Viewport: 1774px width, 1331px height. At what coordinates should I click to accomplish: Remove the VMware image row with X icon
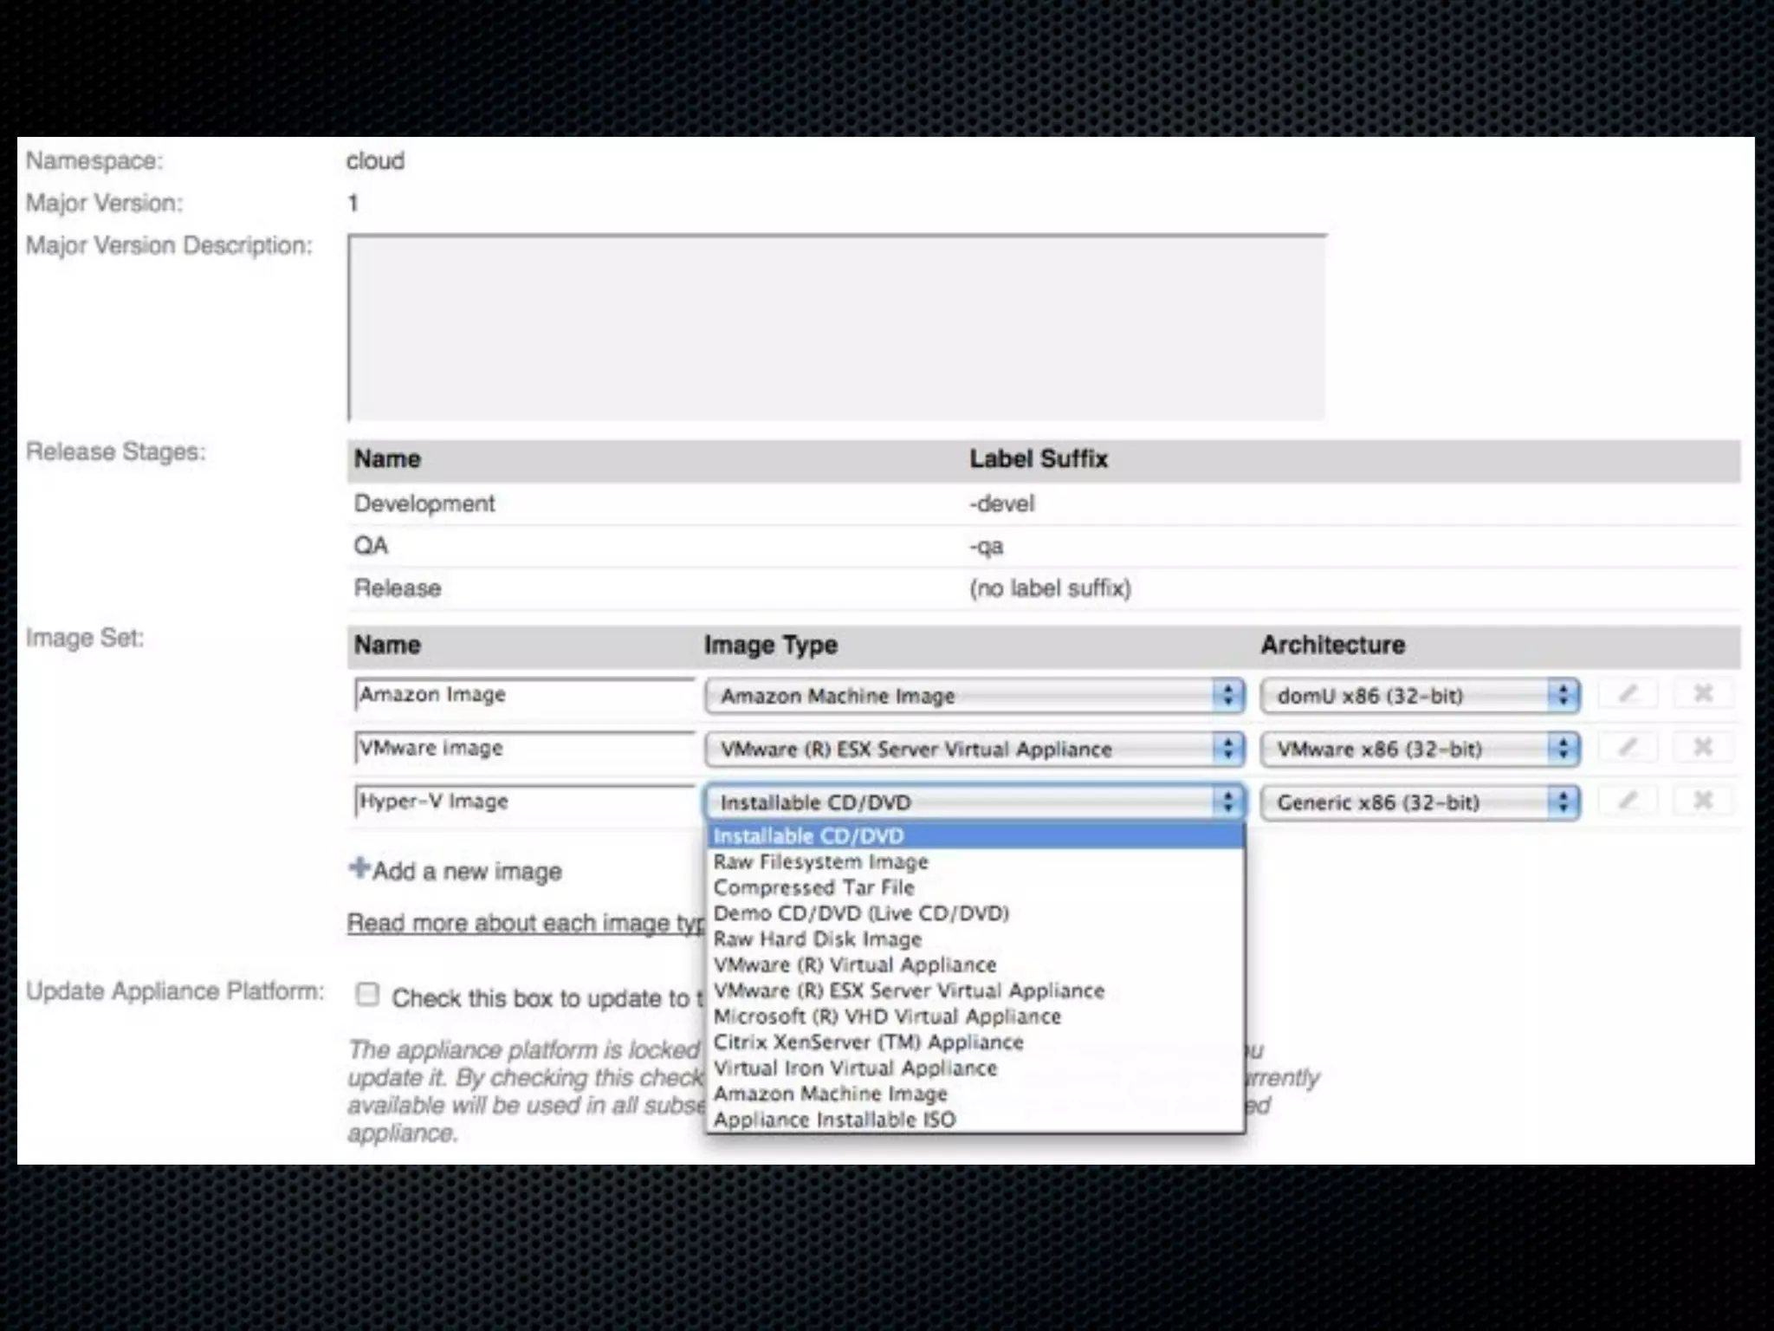(x=1703, y=747)
